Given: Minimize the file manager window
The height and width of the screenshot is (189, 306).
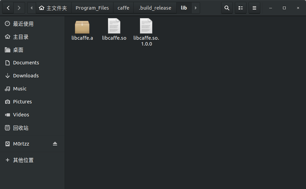Looking at the screenshot, I should pos(271,8).
